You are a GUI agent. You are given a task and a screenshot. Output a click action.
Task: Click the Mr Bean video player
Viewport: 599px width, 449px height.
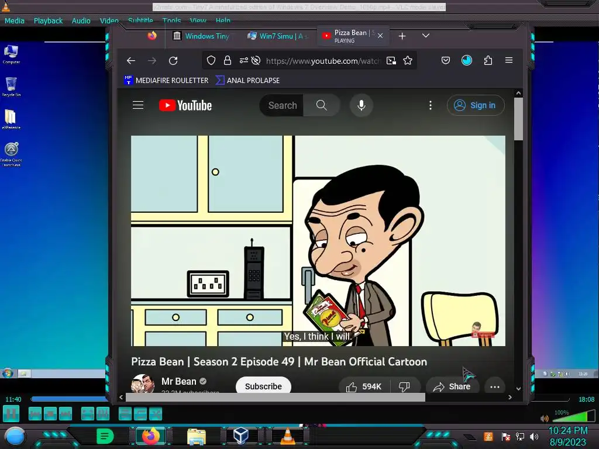[x=318, y=240]
